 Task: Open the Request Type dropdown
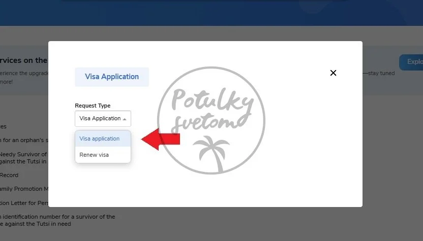(x=103, y=119)
